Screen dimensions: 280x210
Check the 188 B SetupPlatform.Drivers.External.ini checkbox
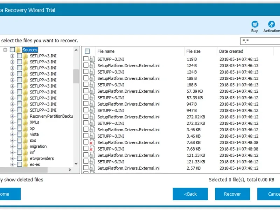86,78
